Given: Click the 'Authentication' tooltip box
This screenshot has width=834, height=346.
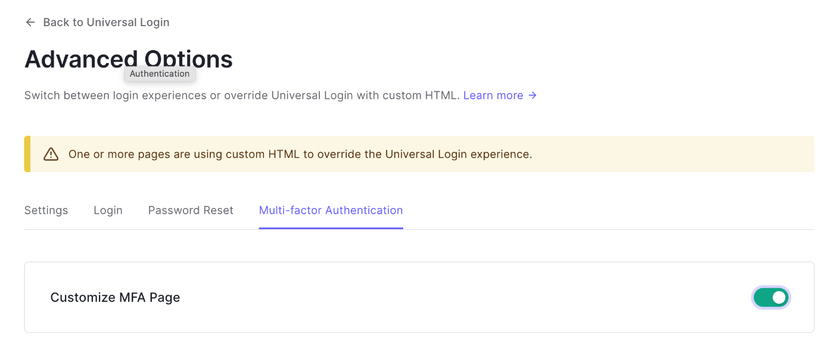Looking at the screenshot, I should click(160, 74).
